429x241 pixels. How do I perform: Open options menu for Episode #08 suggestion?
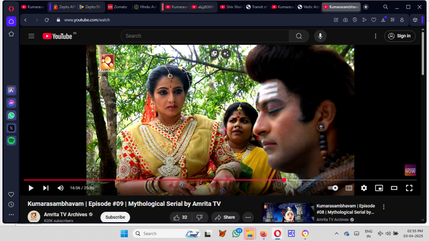(x=384, y=207)
